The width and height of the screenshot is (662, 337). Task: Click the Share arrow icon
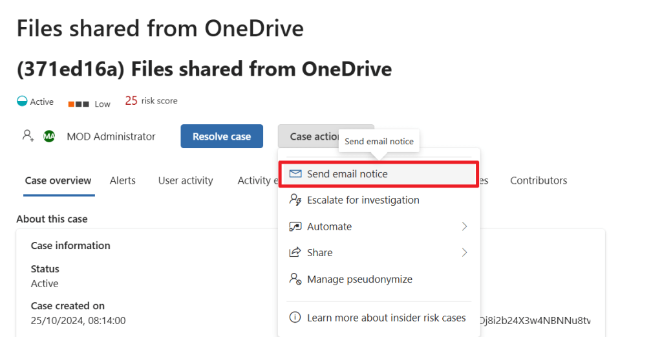295,253
